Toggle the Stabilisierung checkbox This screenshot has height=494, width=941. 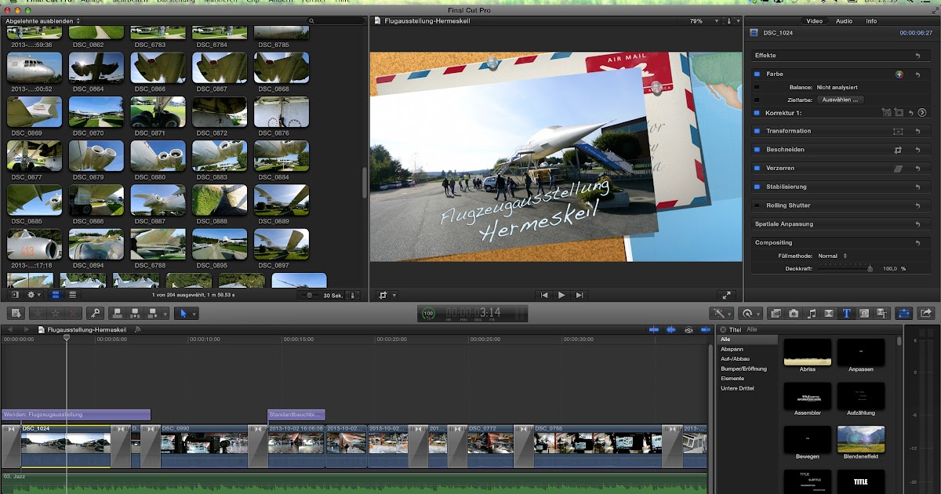pyautogui.click(x=757, y=187)
